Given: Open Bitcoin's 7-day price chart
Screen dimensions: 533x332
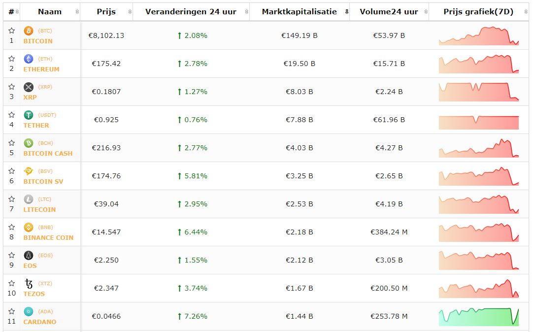Looking at the screenshot, I should tap(479, 36).
